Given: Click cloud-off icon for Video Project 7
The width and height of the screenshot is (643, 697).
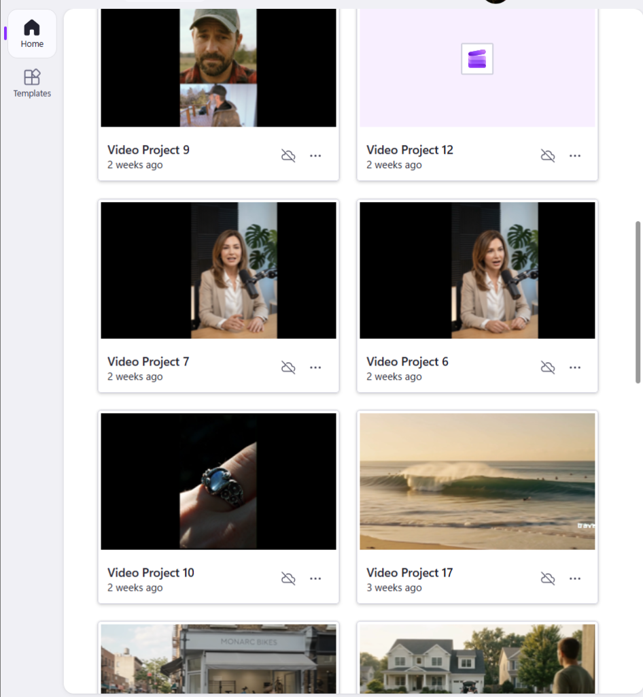Looking at the screenshot, I should pyautogui.click(x=288, y=367).
